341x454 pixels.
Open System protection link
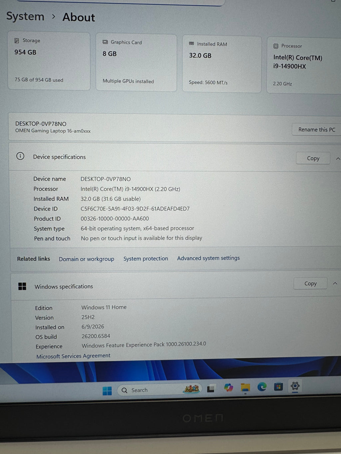coord(146,258)
